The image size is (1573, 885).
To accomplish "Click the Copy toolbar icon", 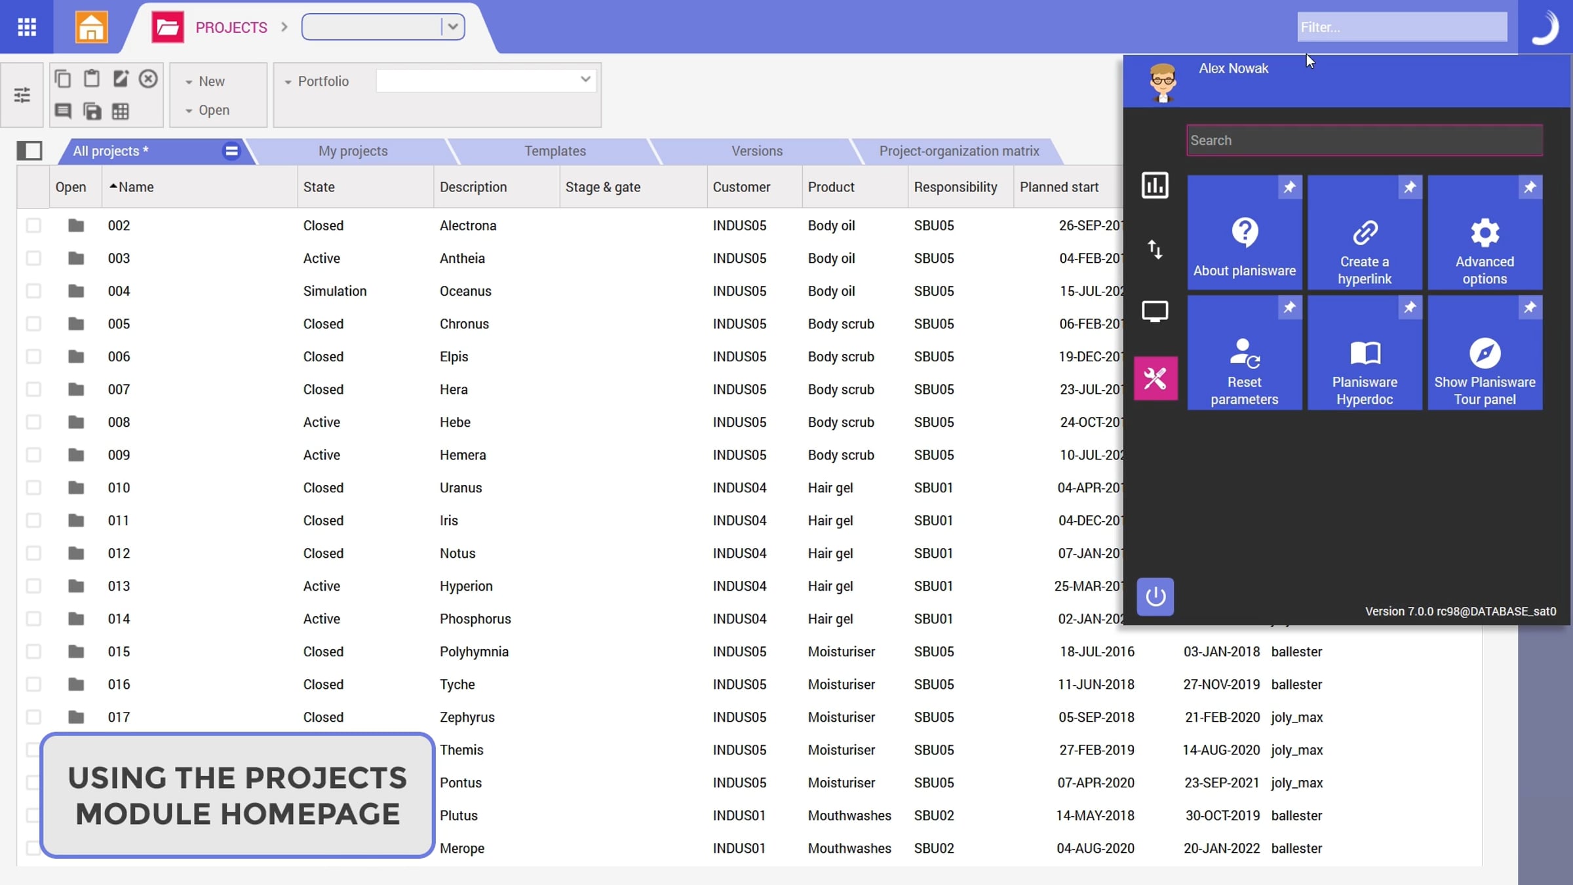I will click(x=63, y=79).
